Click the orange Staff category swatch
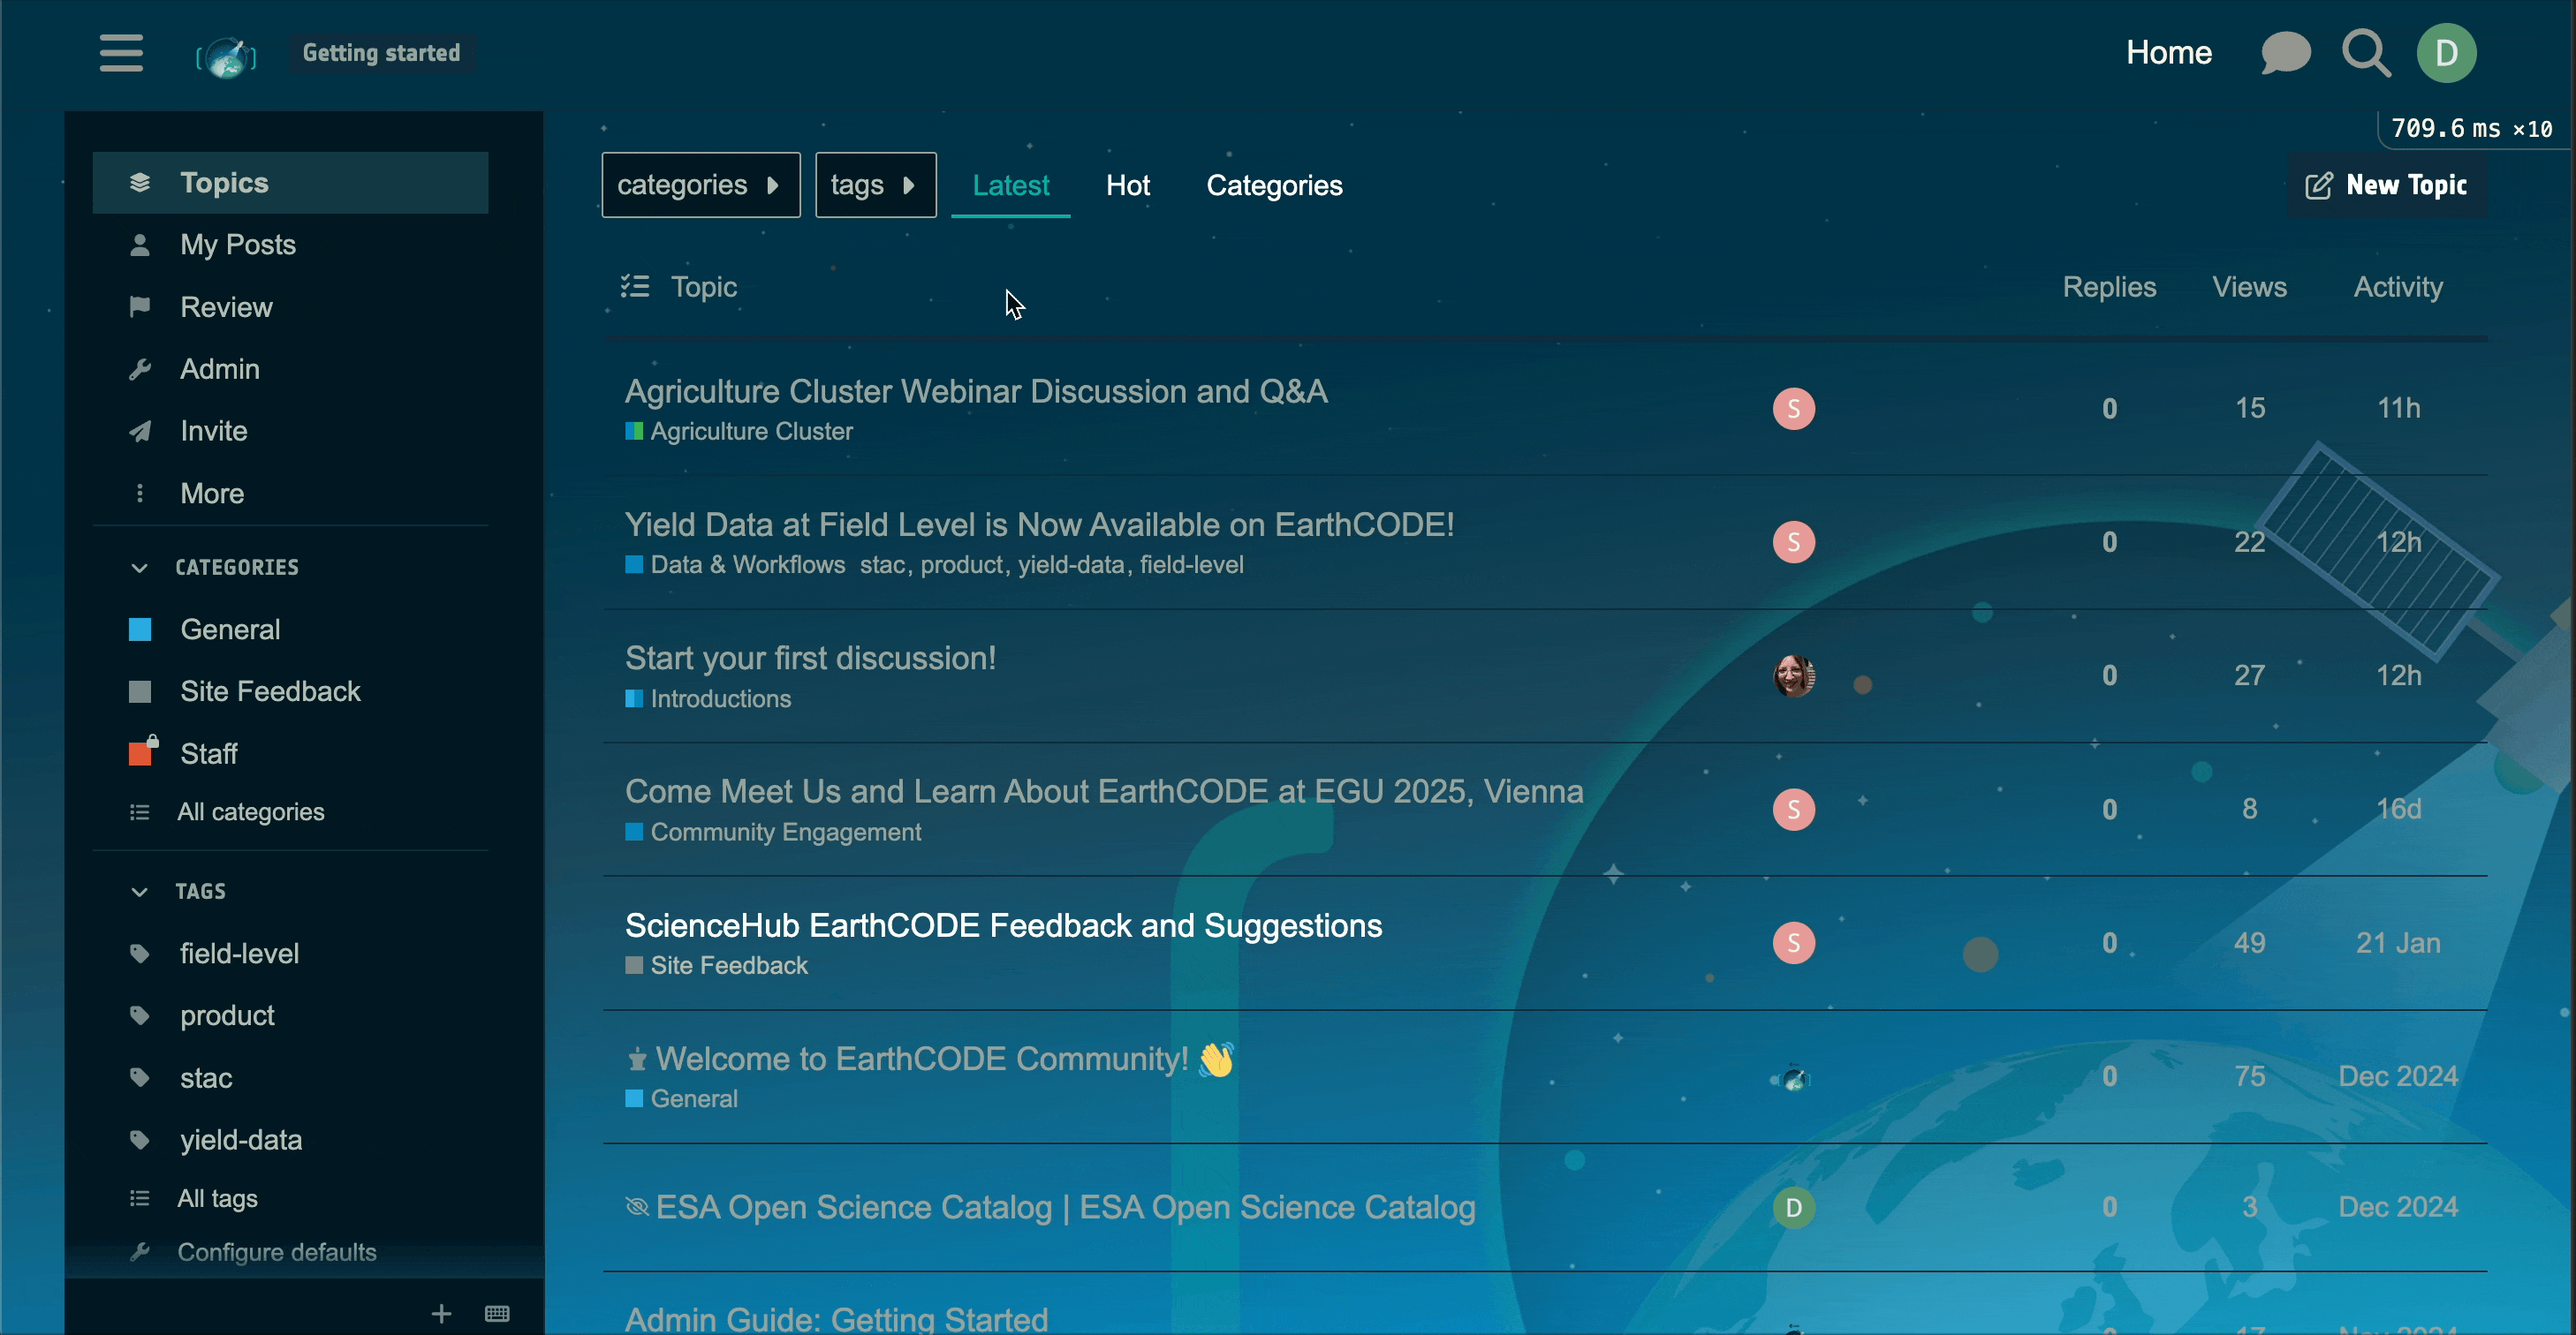The width and height of the screenshot is (2576, 1335). (140, 753)
